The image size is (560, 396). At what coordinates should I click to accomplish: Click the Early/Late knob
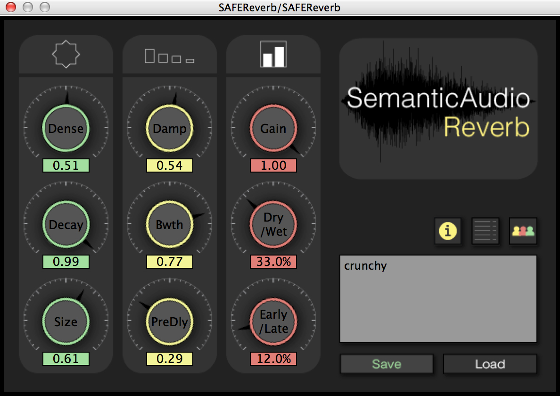pyautogui.click(x=273, y=322)
